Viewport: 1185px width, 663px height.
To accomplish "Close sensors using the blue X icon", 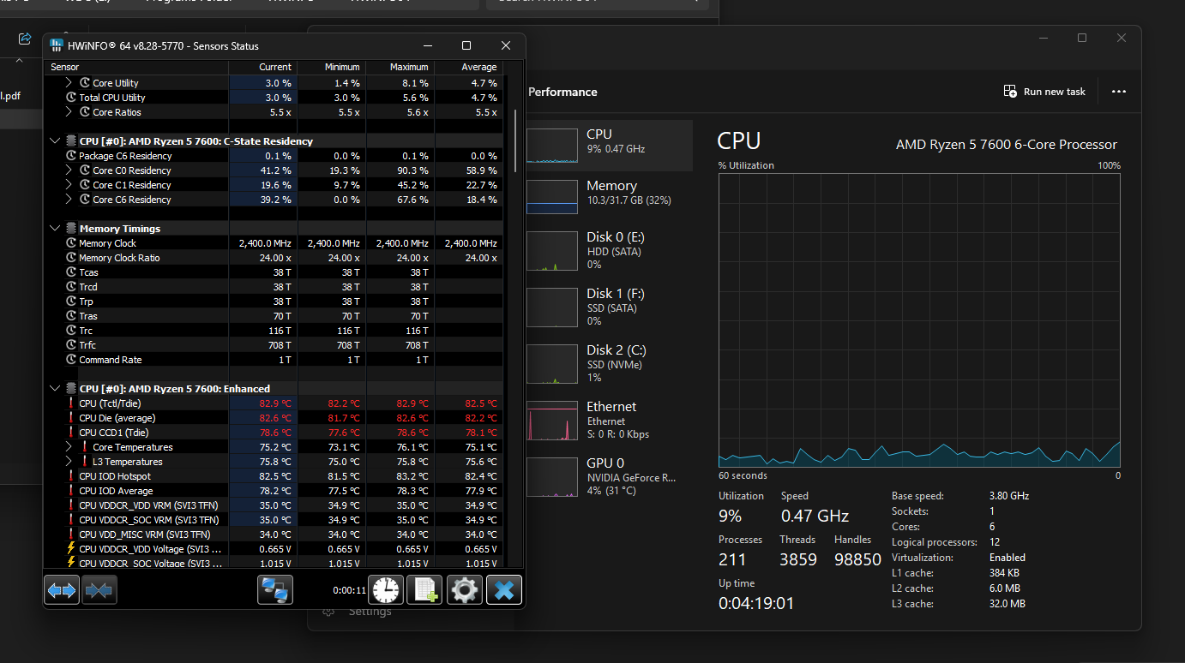I will (x=503, y=589).
